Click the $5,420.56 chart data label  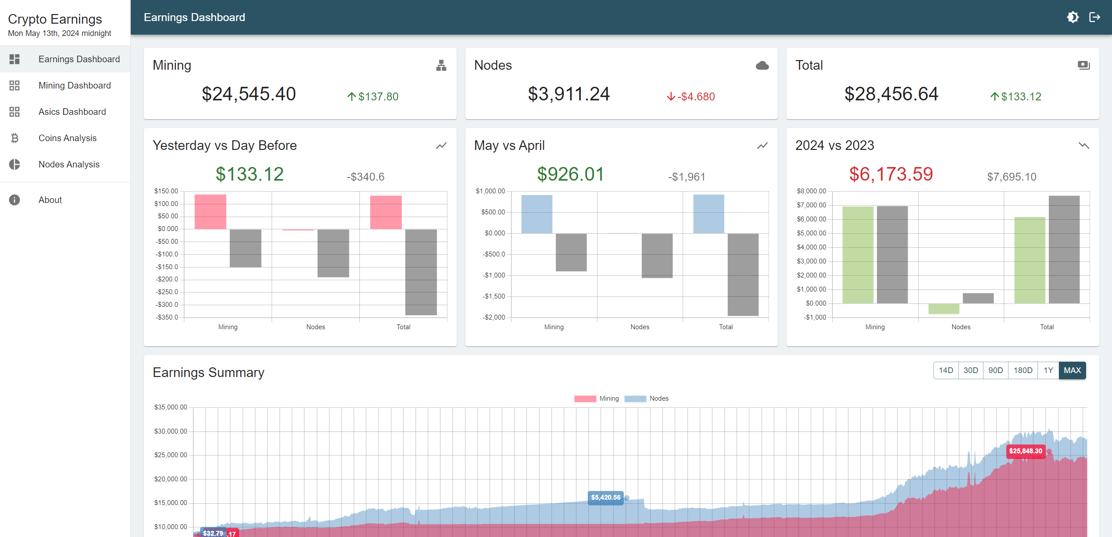605,498
